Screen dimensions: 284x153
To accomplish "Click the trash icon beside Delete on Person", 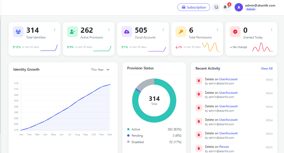I will pyautogui.click(x=199, y=148).
